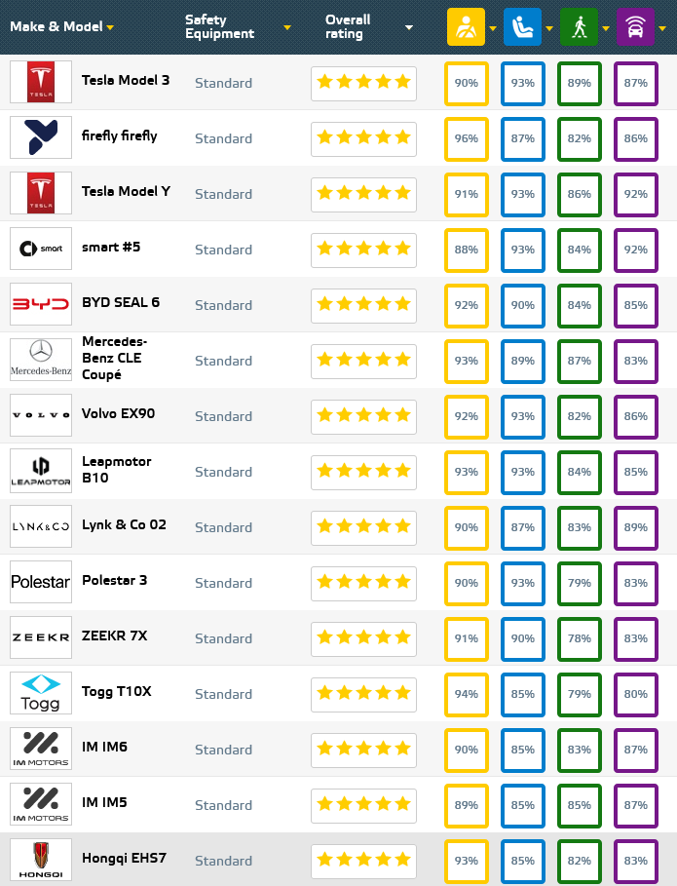This screenshot has width=677, height=886.
Task: Click the Adult Occupant yellow header icon
Action: click(x=465, y=27)
